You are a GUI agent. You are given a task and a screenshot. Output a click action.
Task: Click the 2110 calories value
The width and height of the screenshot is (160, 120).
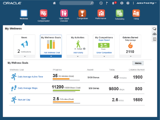point(130,52)
